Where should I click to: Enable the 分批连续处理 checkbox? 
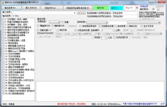(76, 30)
